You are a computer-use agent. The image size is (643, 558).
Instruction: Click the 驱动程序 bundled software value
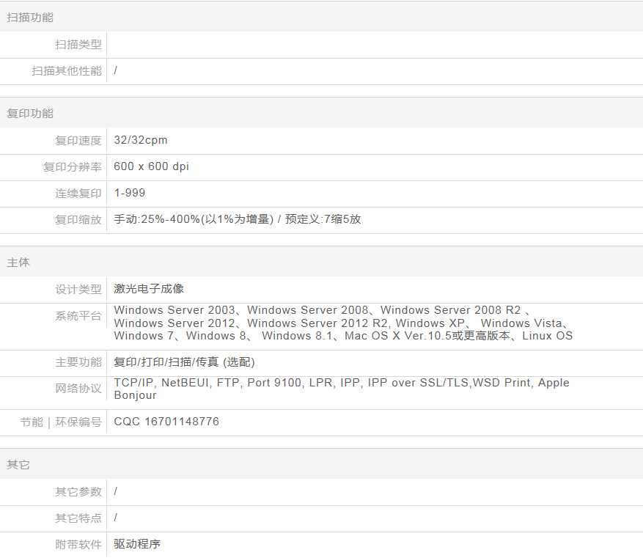[137, 544]
